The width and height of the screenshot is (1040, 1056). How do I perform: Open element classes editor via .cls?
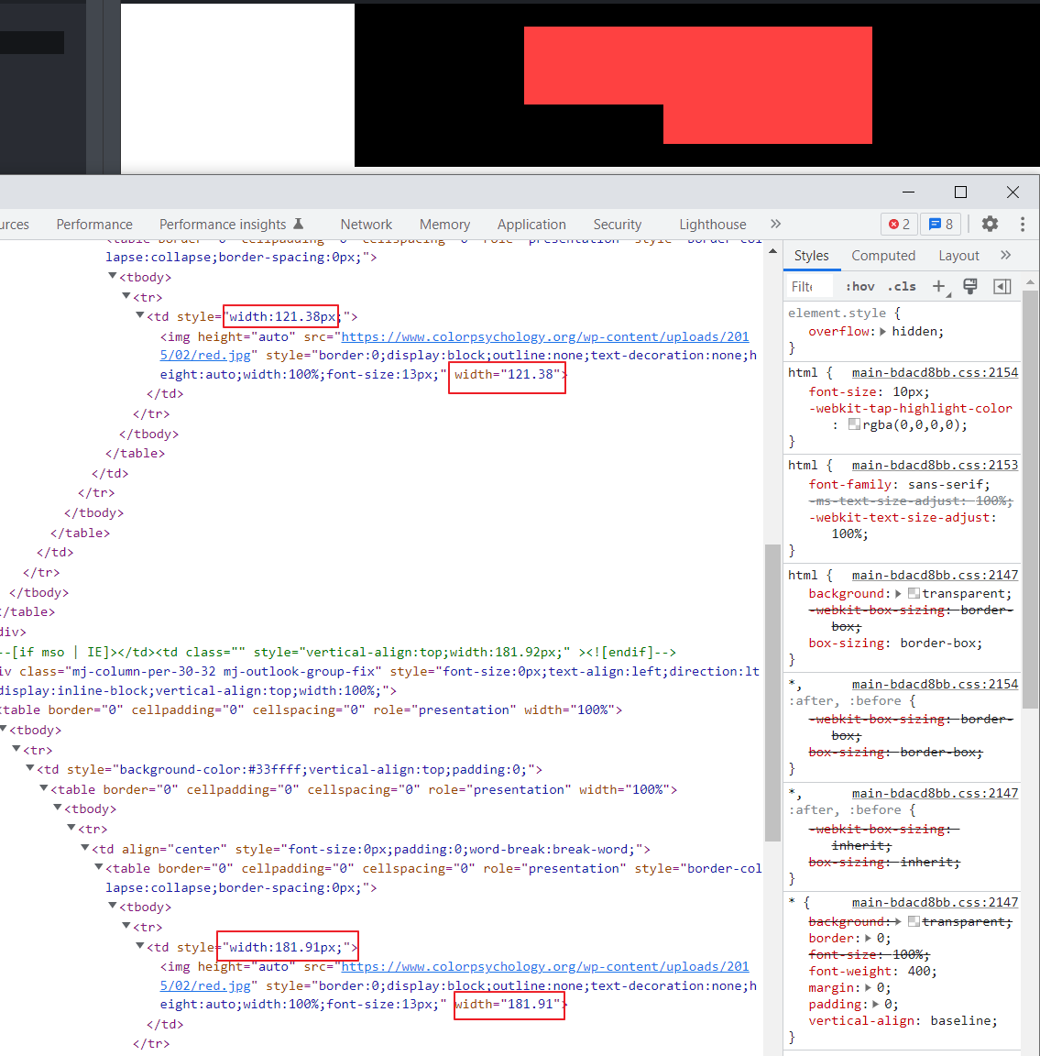[902, 286]
